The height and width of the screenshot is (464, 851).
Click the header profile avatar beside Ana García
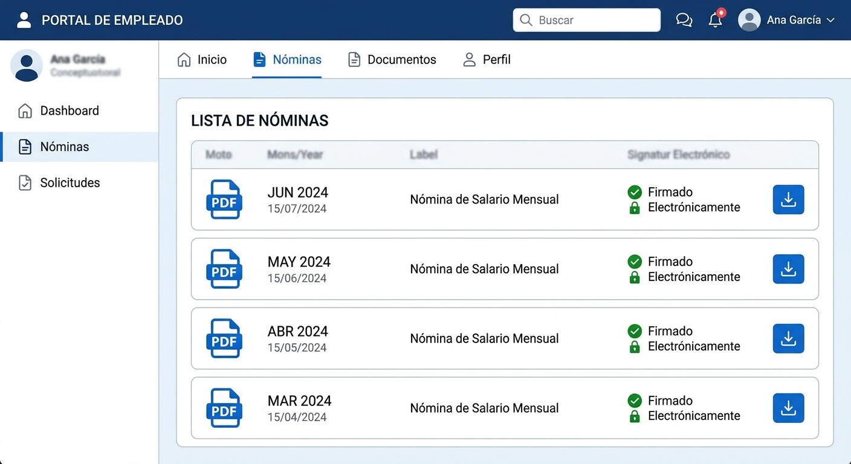749,20
